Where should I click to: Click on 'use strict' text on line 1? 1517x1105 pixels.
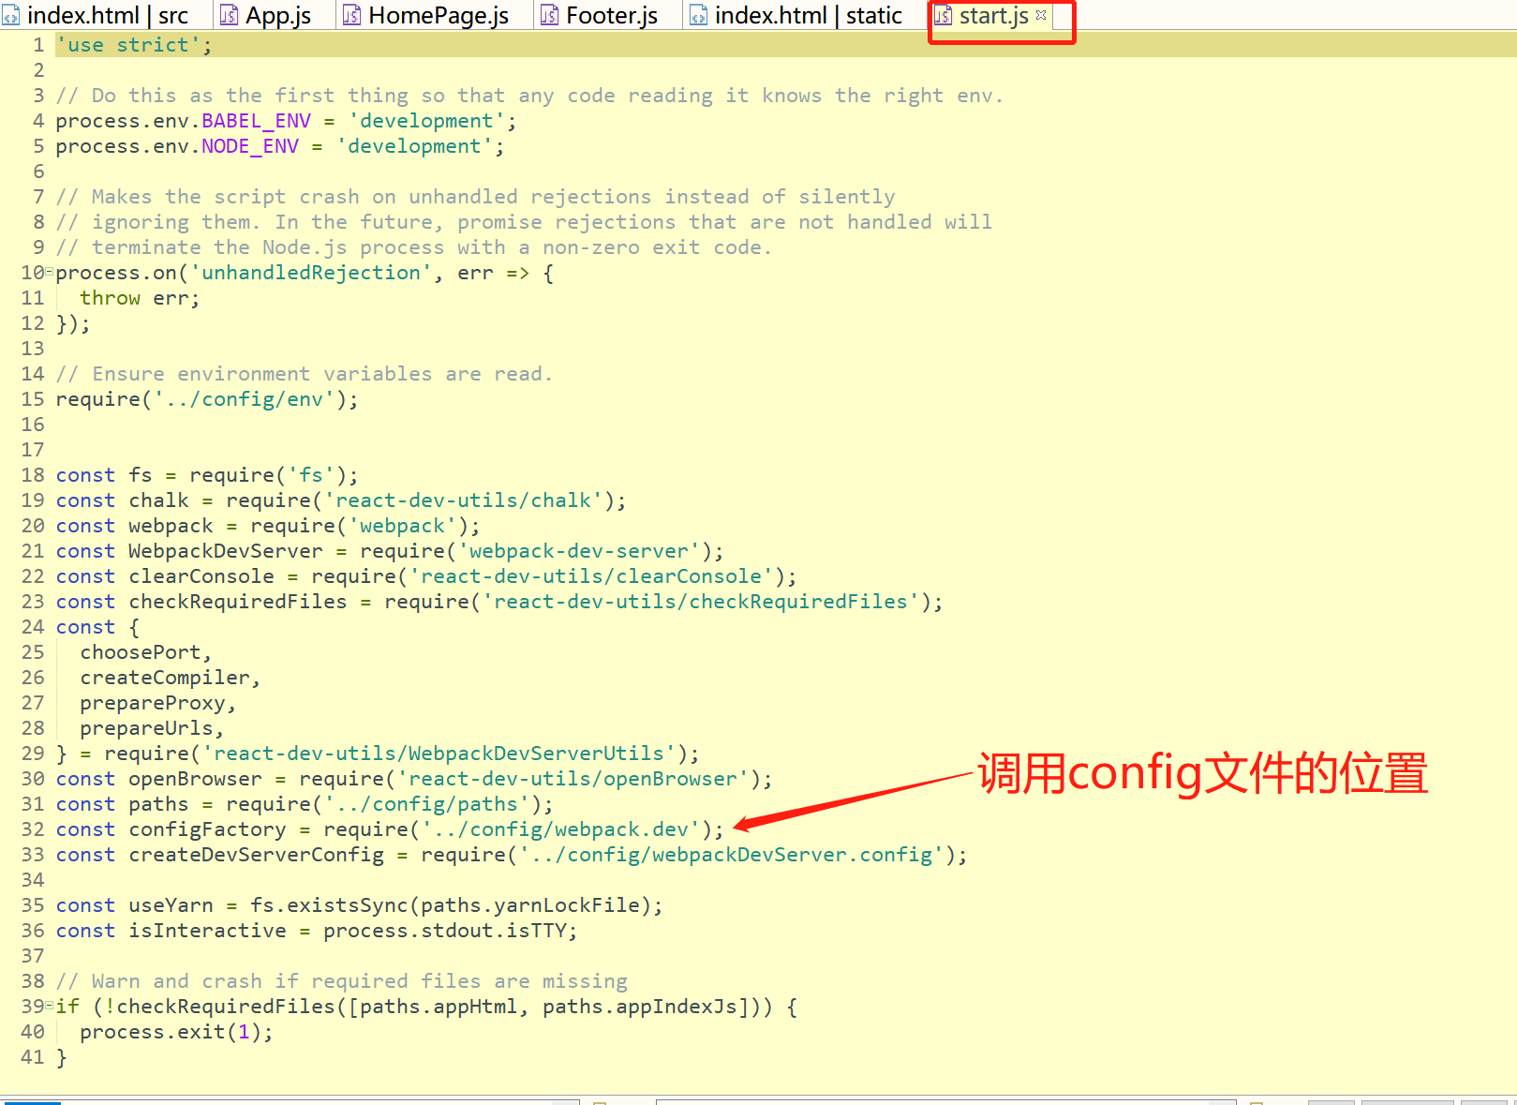click(x=128, y=44)
